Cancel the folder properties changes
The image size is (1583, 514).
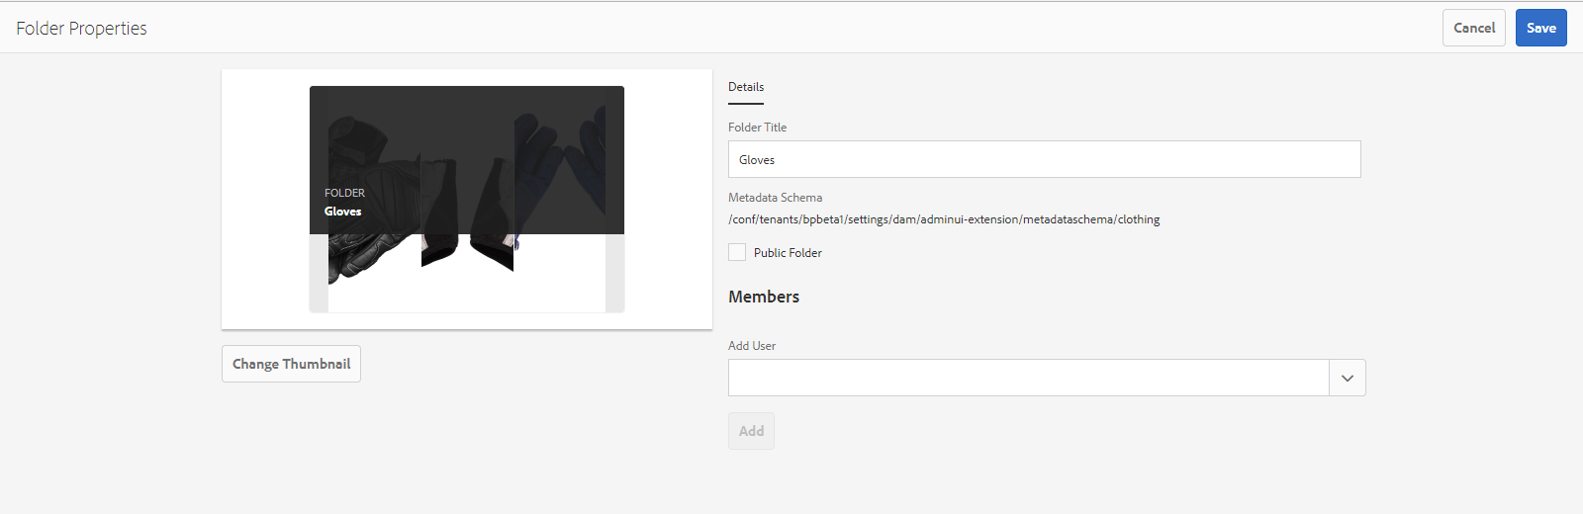[1473, 28]
